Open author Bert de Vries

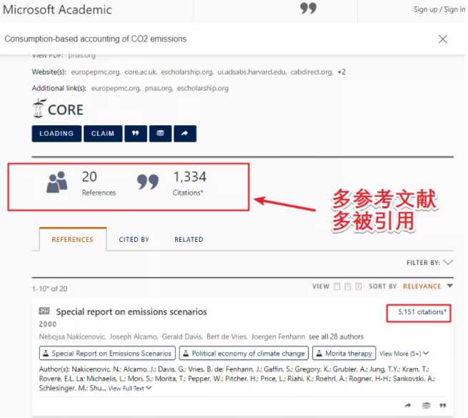click(x=226, y=336)
